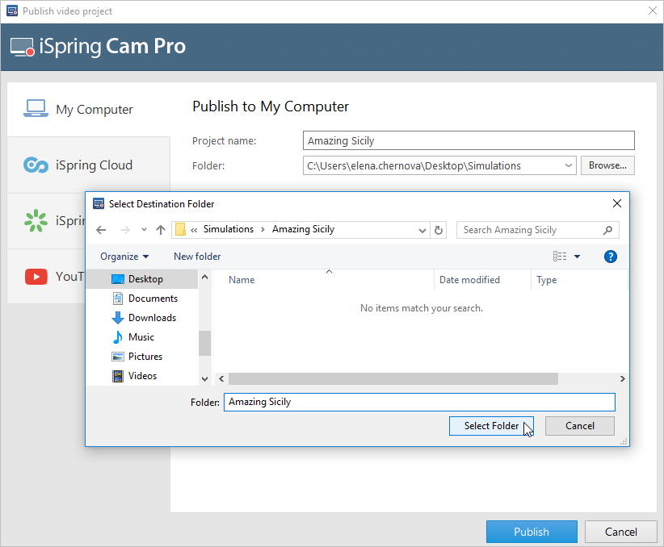Cancel the Publish video project window
This screenshot has height=547, width=664.
click(621, 532)
